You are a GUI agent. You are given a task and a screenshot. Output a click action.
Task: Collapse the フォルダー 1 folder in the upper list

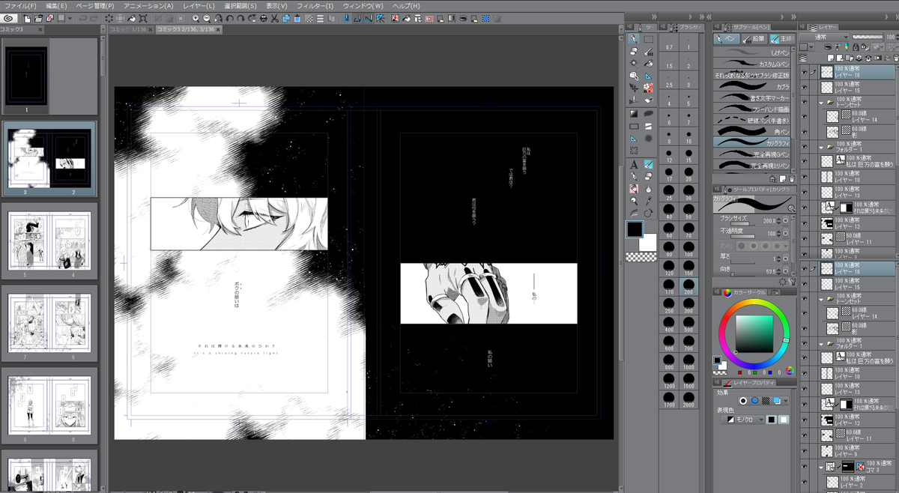pos(821,148)
